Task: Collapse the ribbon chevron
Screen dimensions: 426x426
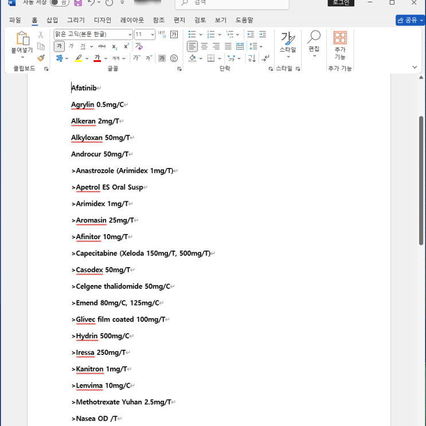Action: 415,67
